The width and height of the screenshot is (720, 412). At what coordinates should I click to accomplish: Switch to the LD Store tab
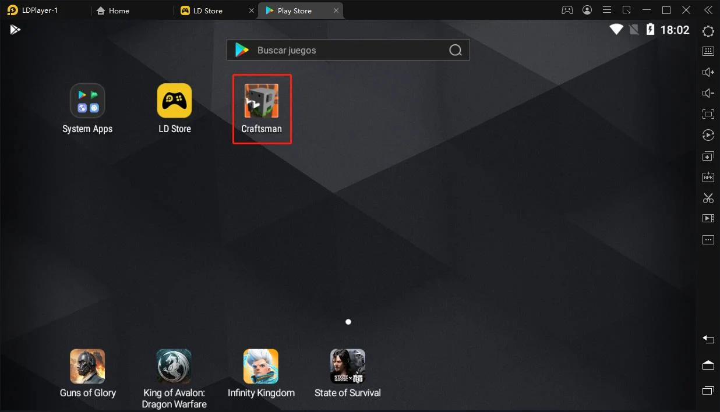[x=208, y=10]
